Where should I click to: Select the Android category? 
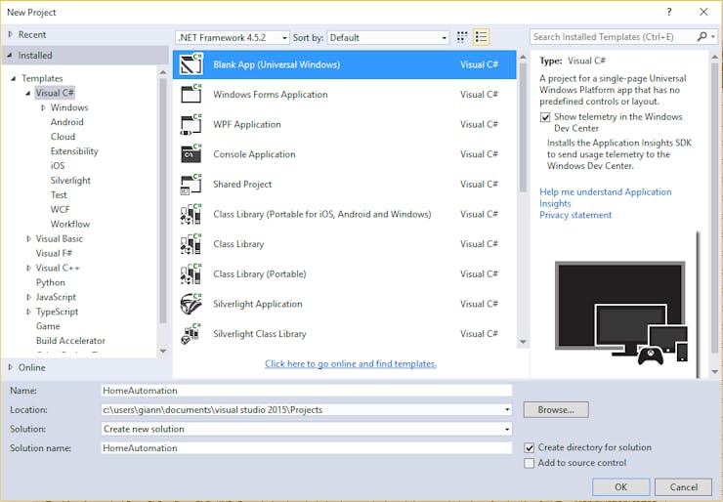point(66,122)
